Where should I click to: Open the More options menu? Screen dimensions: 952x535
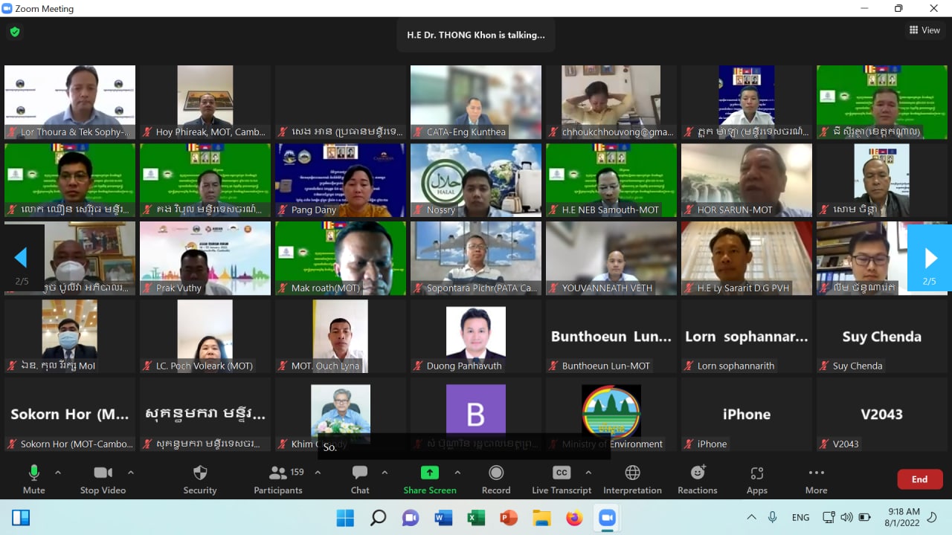tap(816, 479)
